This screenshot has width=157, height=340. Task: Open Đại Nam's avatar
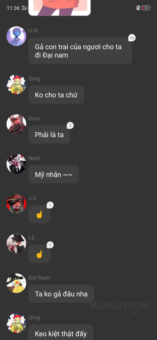point(16,283)
